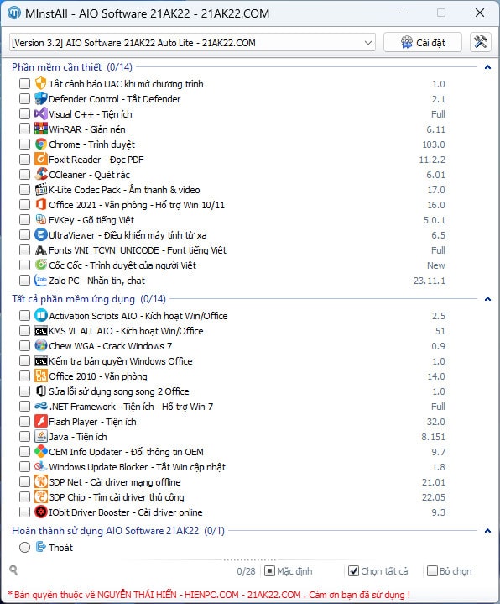The image size is (500, 604).
Task: Tick the Zalo PC checkbox
Action: pos(24,280)
